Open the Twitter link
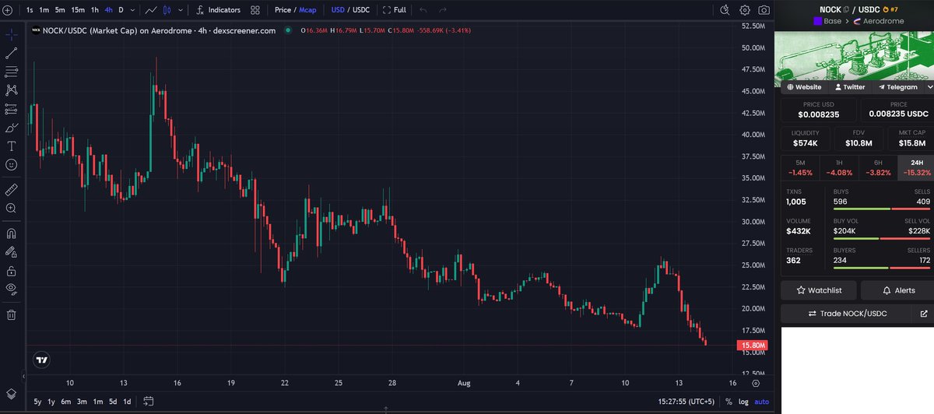The height and width of the screenshot is (414, 934). (x=849, y=87)
